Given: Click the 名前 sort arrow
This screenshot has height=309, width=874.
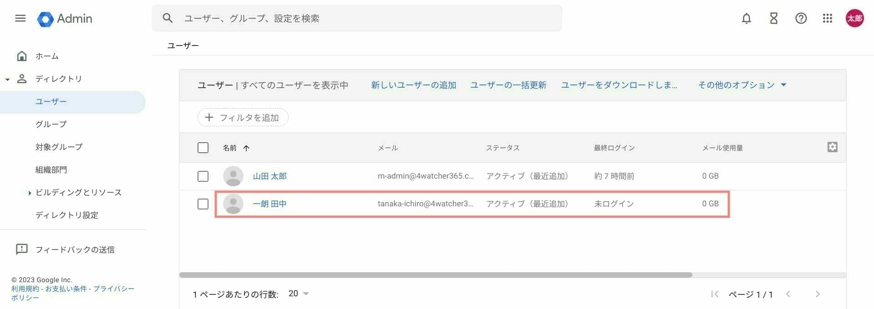Looking at the screenshot, I should (x=246, y=148).
